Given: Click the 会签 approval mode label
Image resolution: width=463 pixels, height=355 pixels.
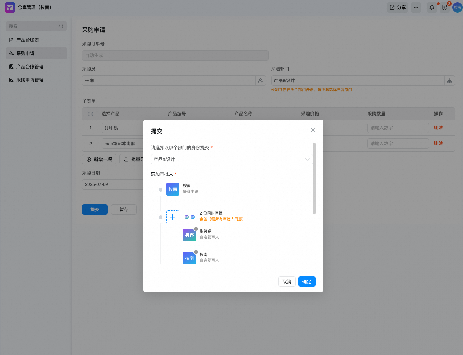Looking at the screenshot, I should tap(222, 219).
